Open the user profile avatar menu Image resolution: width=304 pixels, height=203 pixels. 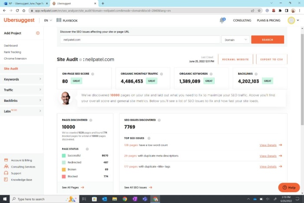pos(291,20)
